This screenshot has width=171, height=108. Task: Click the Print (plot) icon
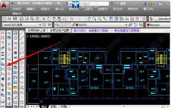click(x=21, y=19)
